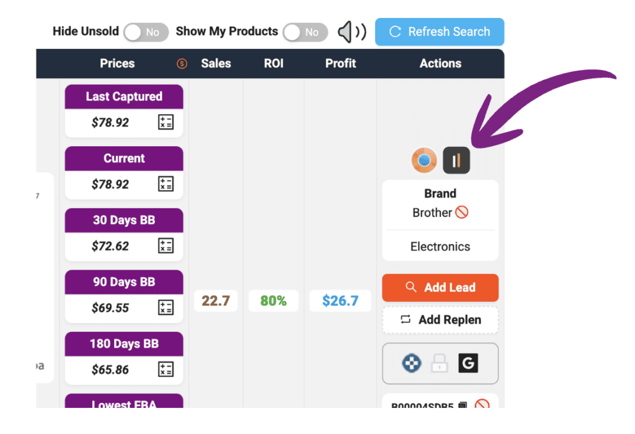Image resolution: width=635 pixels, height=434 pixels.
Task: Click the dark square icon with orange bars
Action: pos(456,161)
